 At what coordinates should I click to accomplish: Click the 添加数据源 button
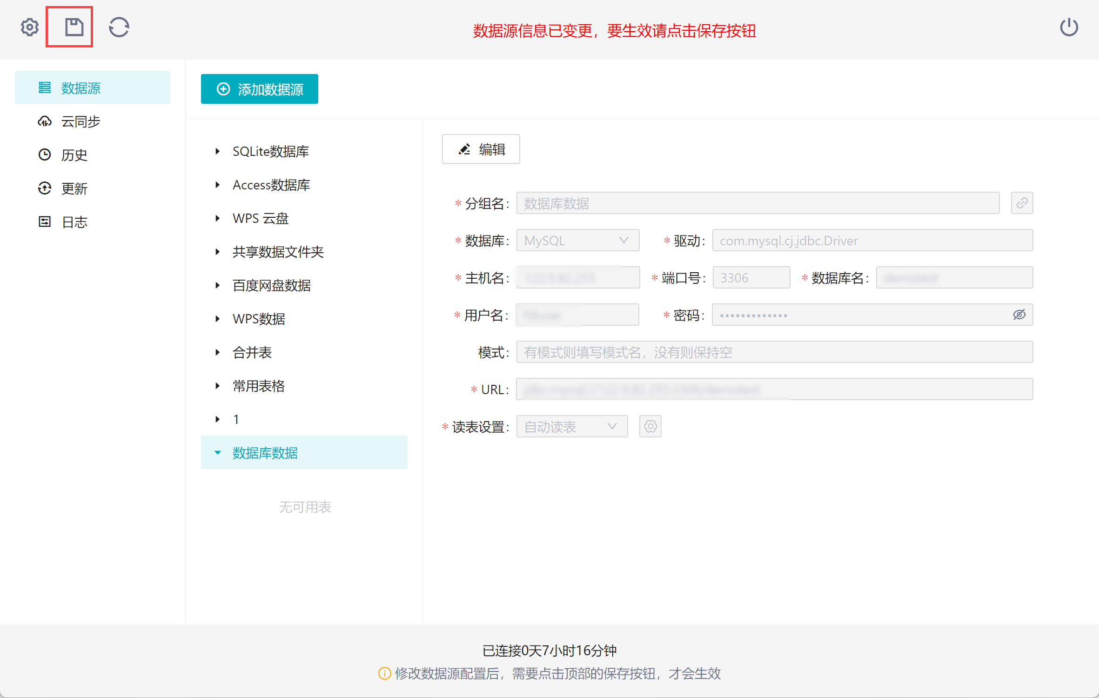pos(260,89)
